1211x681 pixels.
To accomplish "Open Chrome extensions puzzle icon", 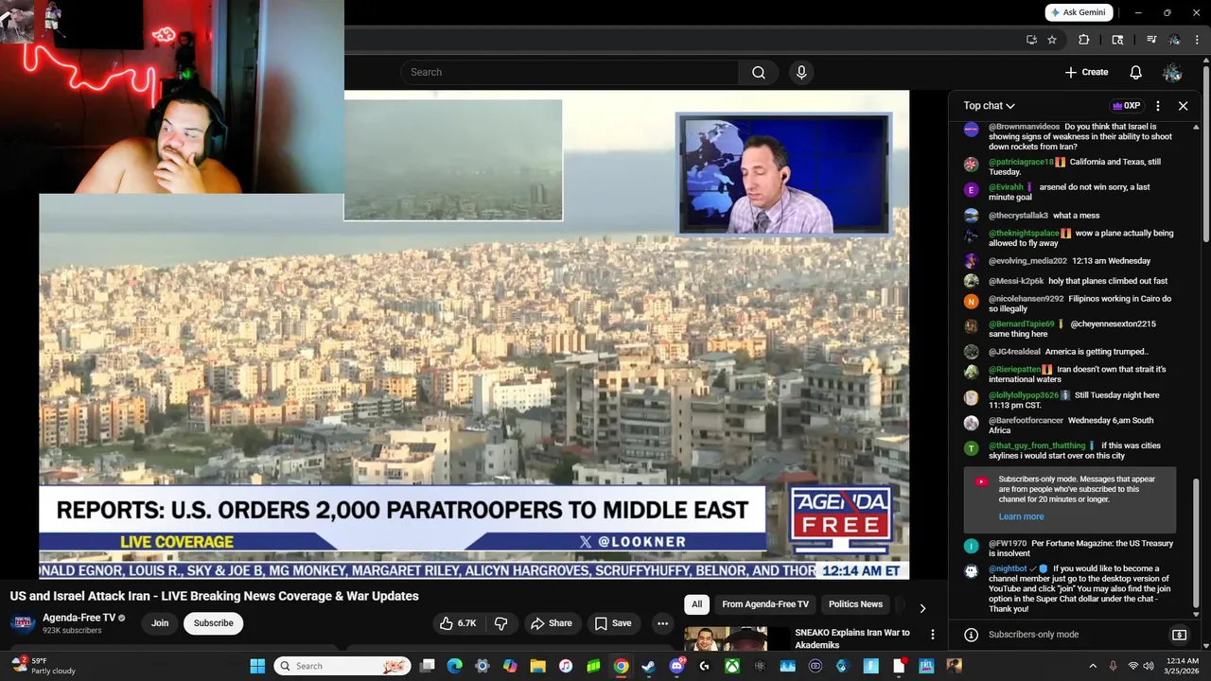I will coord(1084,40).
